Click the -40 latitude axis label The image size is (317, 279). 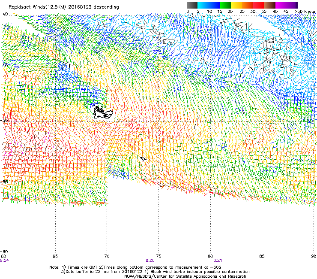coord(4,14)
